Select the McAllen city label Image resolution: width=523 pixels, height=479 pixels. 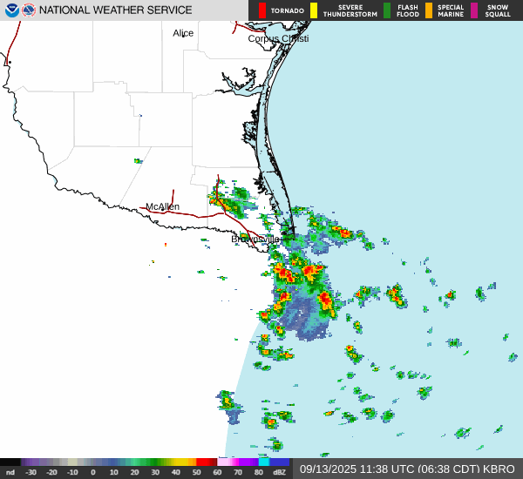pos(162,206)
